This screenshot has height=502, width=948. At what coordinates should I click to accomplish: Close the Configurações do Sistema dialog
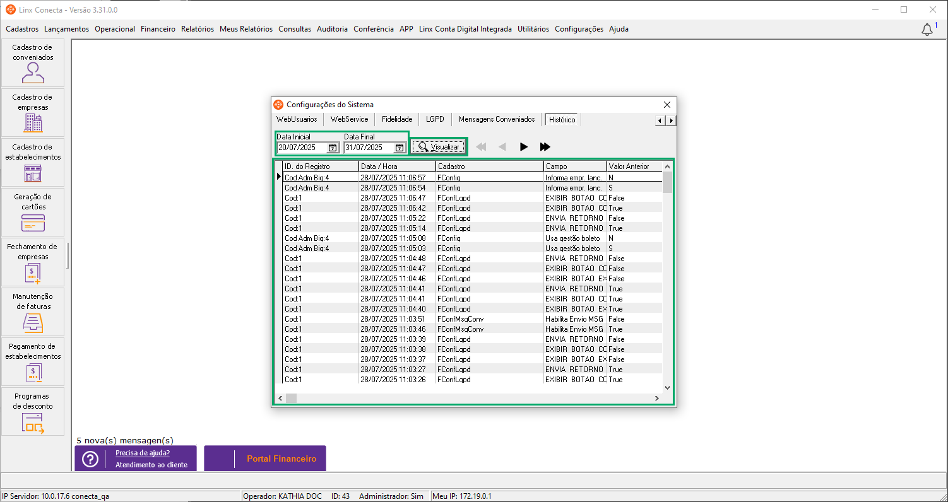(x=667, y=105)
